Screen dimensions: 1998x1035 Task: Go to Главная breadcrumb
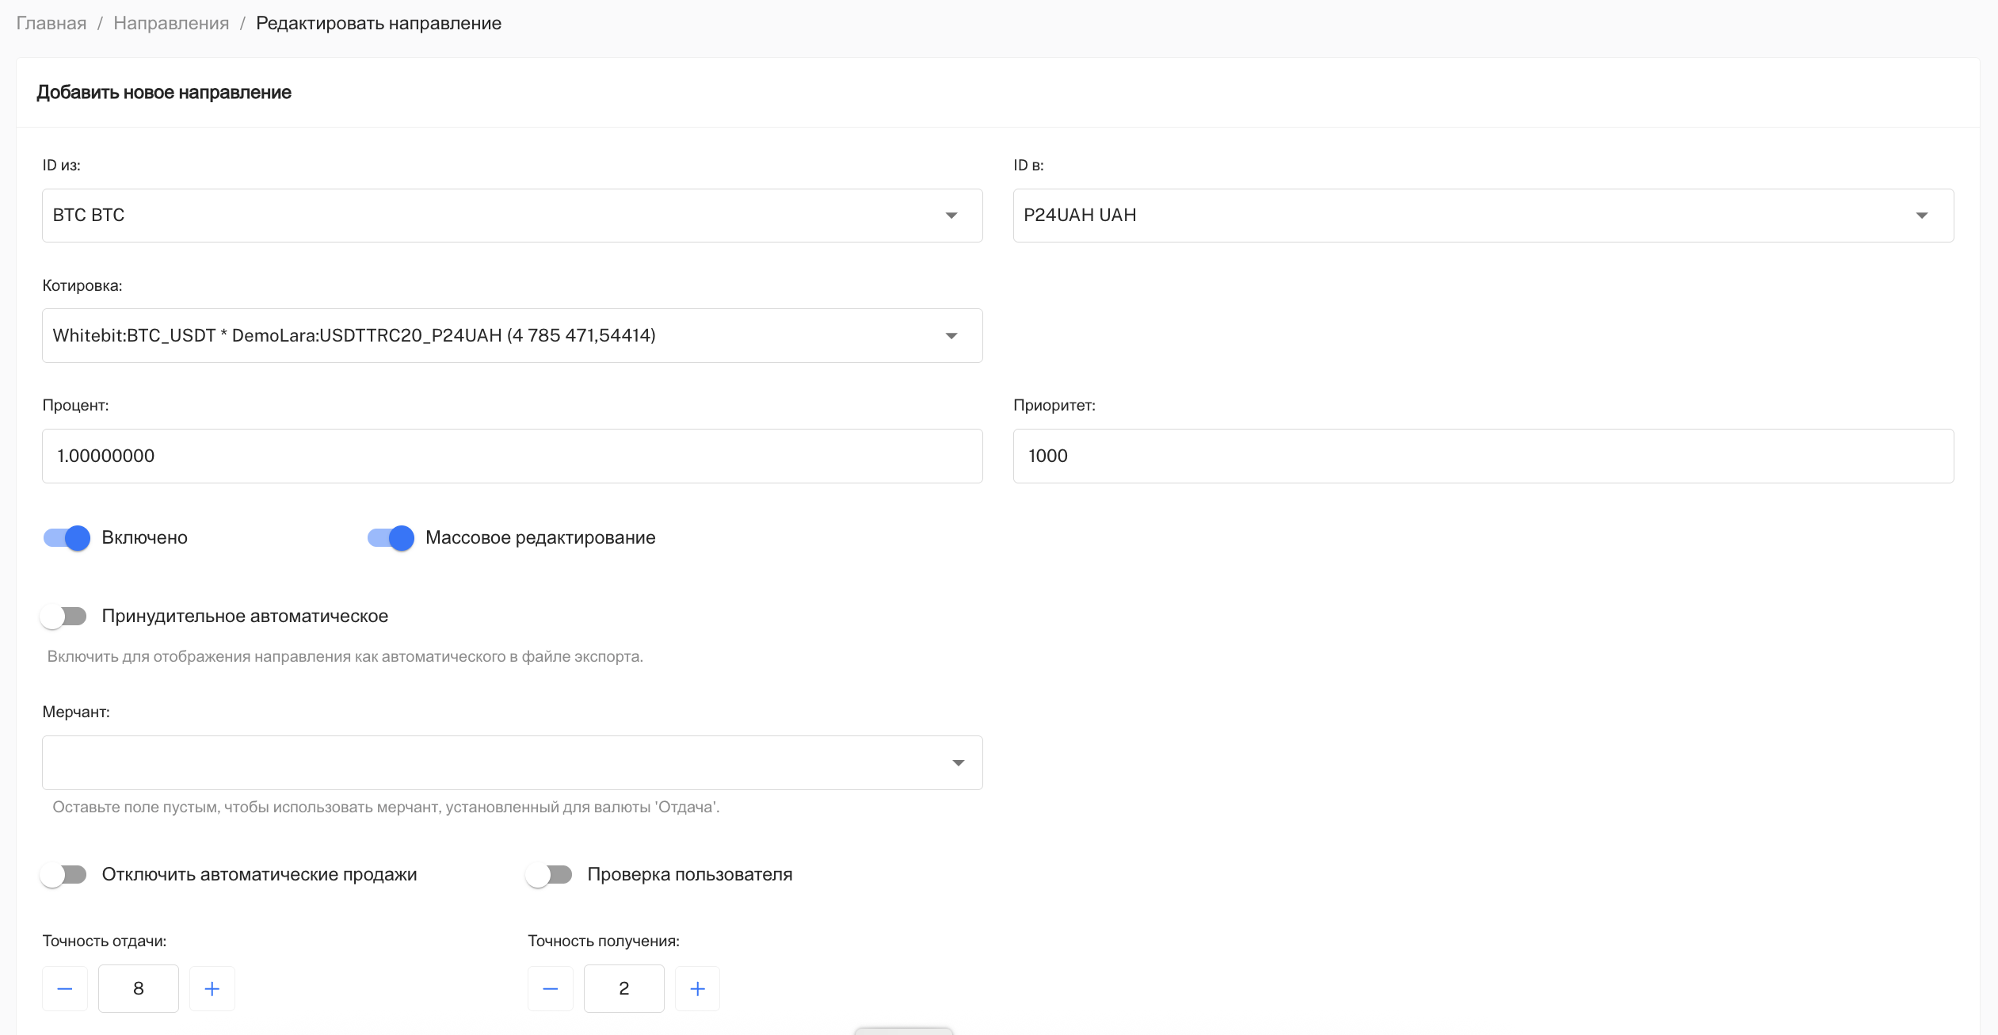tap(51, 23)
